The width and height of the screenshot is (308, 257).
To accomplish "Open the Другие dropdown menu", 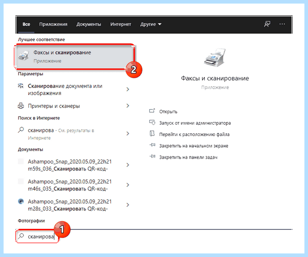I will tap(150, 24).
